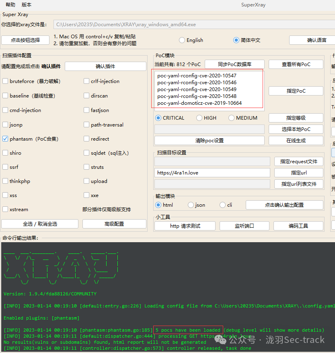Enable the ssrf plugin checkbox

[5, 167]
